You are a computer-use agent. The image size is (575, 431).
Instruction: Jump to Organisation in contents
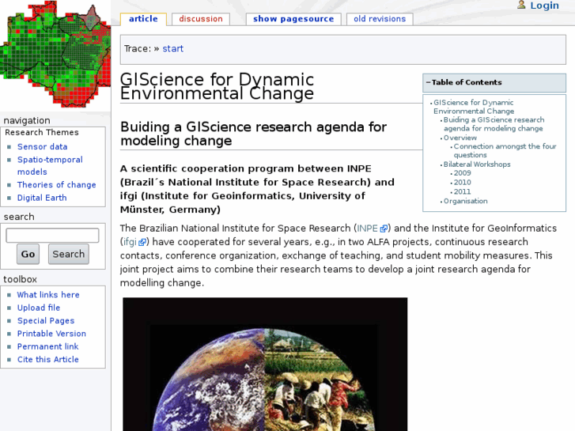pos(466,201)
